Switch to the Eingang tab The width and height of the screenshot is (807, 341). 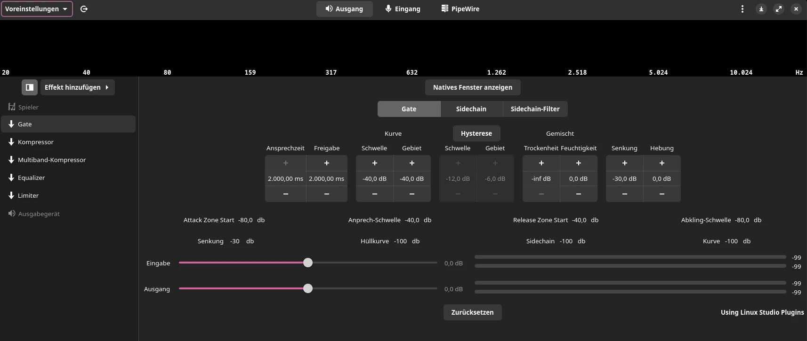403,9
